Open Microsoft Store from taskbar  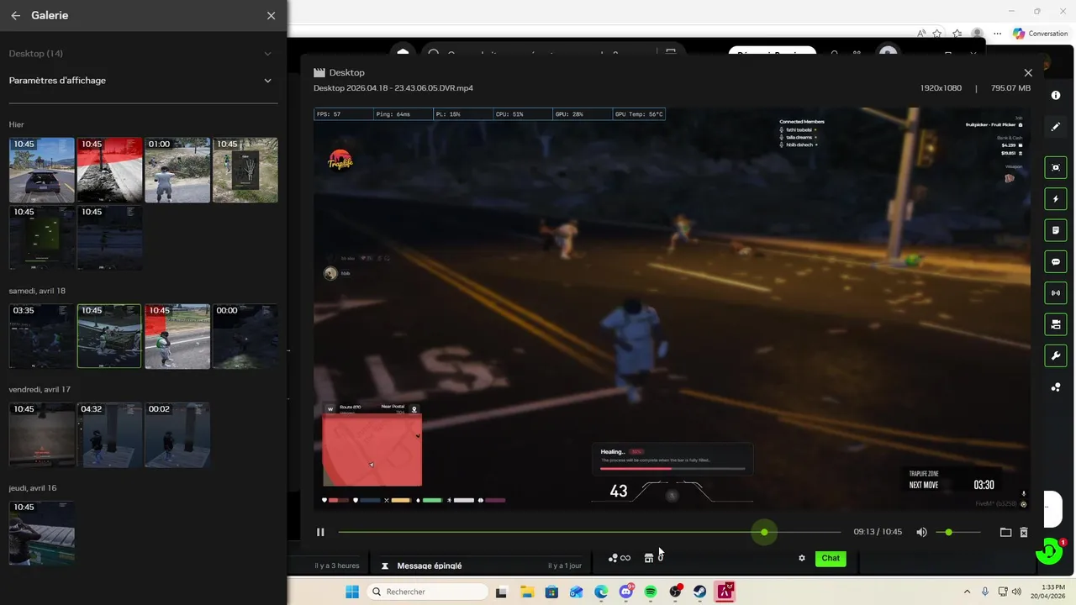pos(551,592)
